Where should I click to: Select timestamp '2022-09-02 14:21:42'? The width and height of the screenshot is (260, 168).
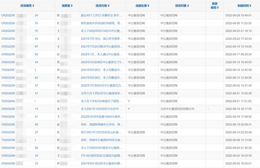(238, 85)
